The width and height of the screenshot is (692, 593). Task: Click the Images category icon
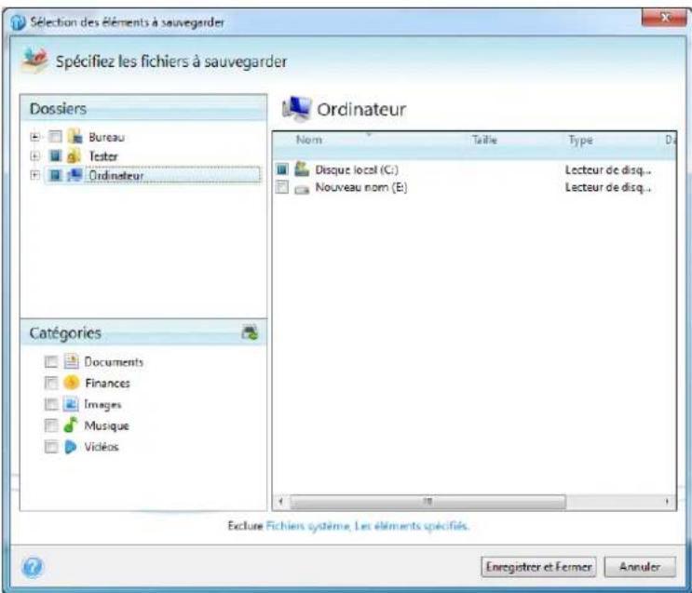tap(71, 404)
